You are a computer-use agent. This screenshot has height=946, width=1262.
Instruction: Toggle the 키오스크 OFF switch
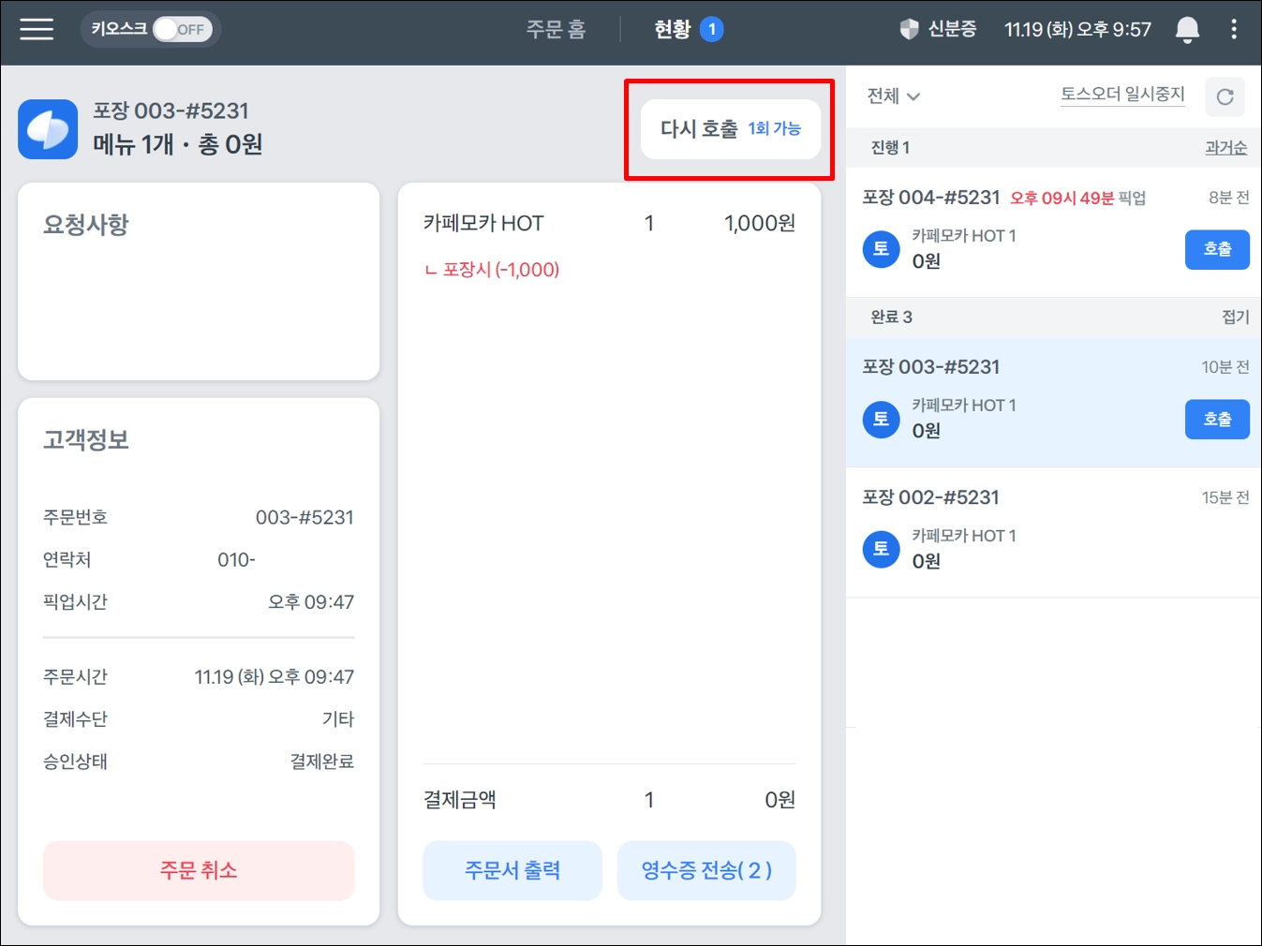183,29
